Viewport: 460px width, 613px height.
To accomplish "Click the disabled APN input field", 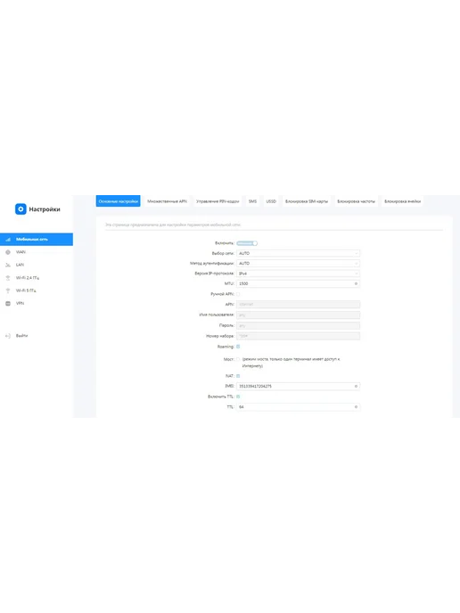I will (x=298, y=305).
